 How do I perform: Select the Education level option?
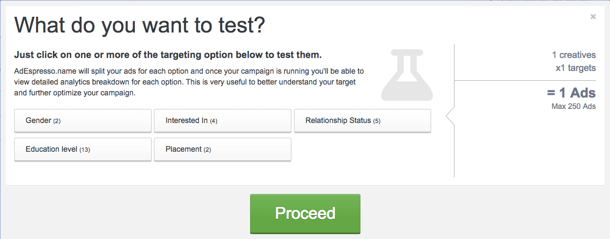pyautogui.click(x=83, y=150)
